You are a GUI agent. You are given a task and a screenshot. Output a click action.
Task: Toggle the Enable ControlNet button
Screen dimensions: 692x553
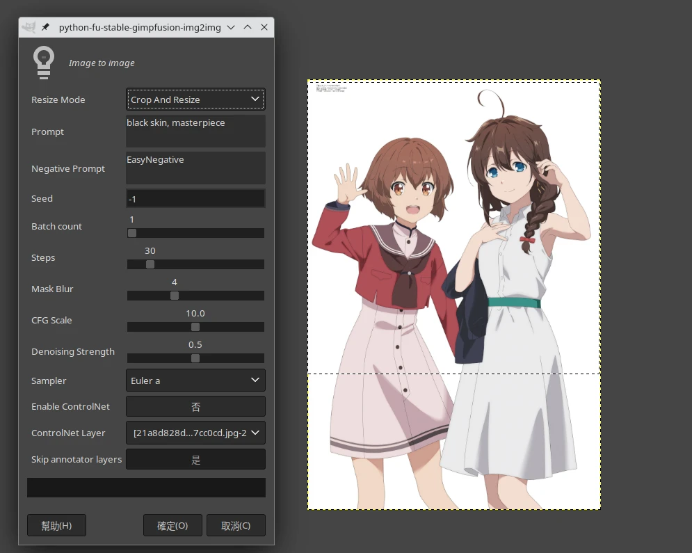point(195,406)
